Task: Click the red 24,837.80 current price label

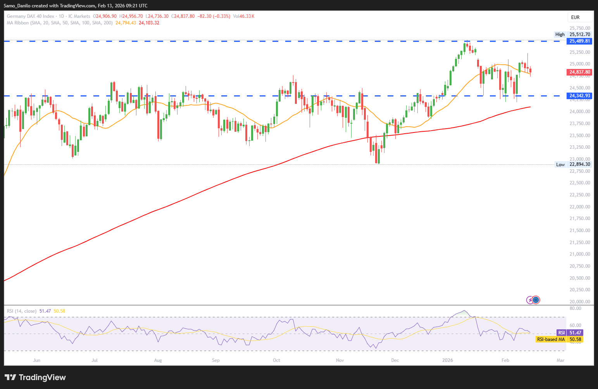Action: coord(579,72)
